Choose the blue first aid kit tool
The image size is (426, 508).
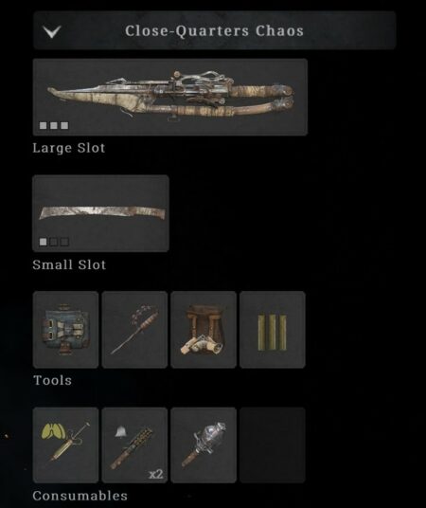coord(65,329)
